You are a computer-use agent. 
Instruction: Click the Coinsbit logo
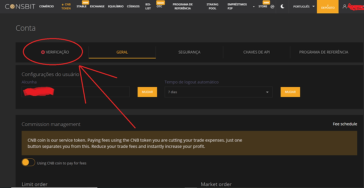tap(20, 6)
